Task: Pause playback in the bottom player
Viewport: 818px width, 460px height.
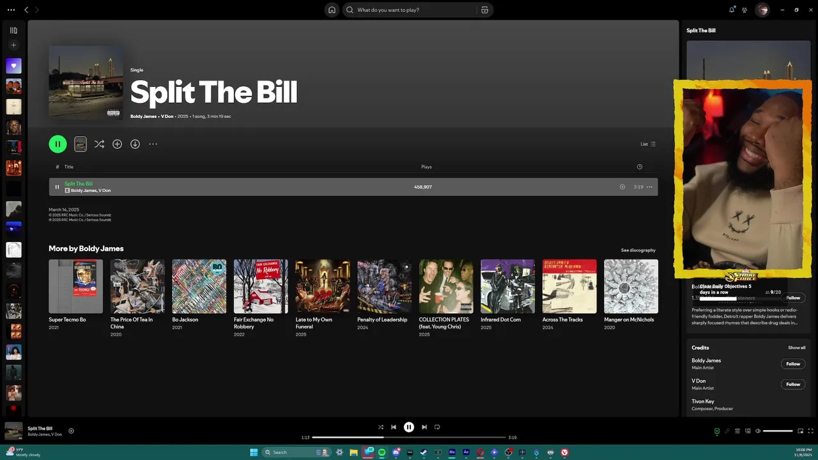Action: pos(409,427)
